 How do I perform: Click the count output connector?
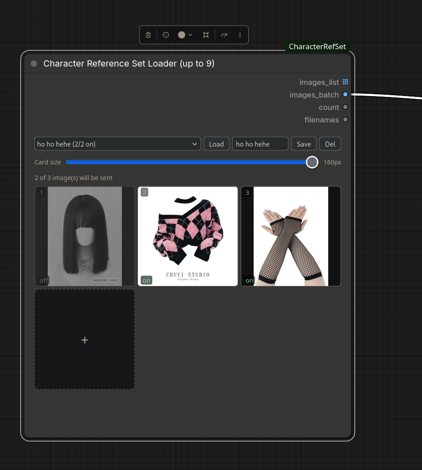click(345, 107)
